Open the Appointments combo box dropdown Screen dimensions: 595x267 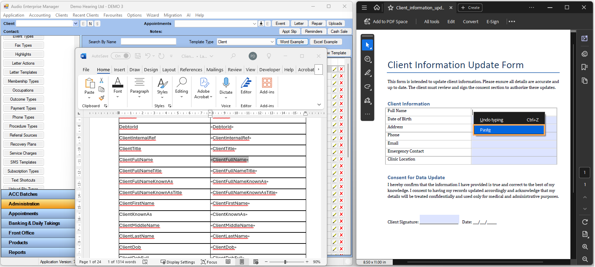tap(255, 24)
